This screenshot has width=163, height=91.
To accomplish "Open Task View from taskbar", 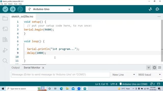I will [55, 89].
